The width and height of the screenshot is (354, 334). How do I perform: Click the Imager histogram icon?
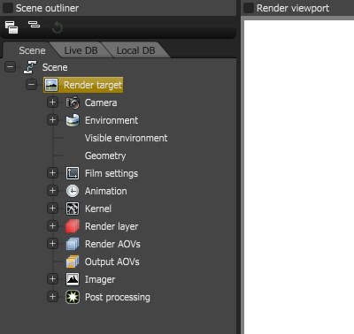[x=73, y=279]
